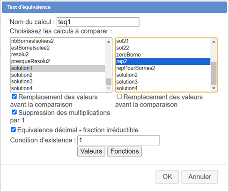Click the up arrow of left list scrollbar
Viewport: 229px width, 192px height.
(109, 42)
